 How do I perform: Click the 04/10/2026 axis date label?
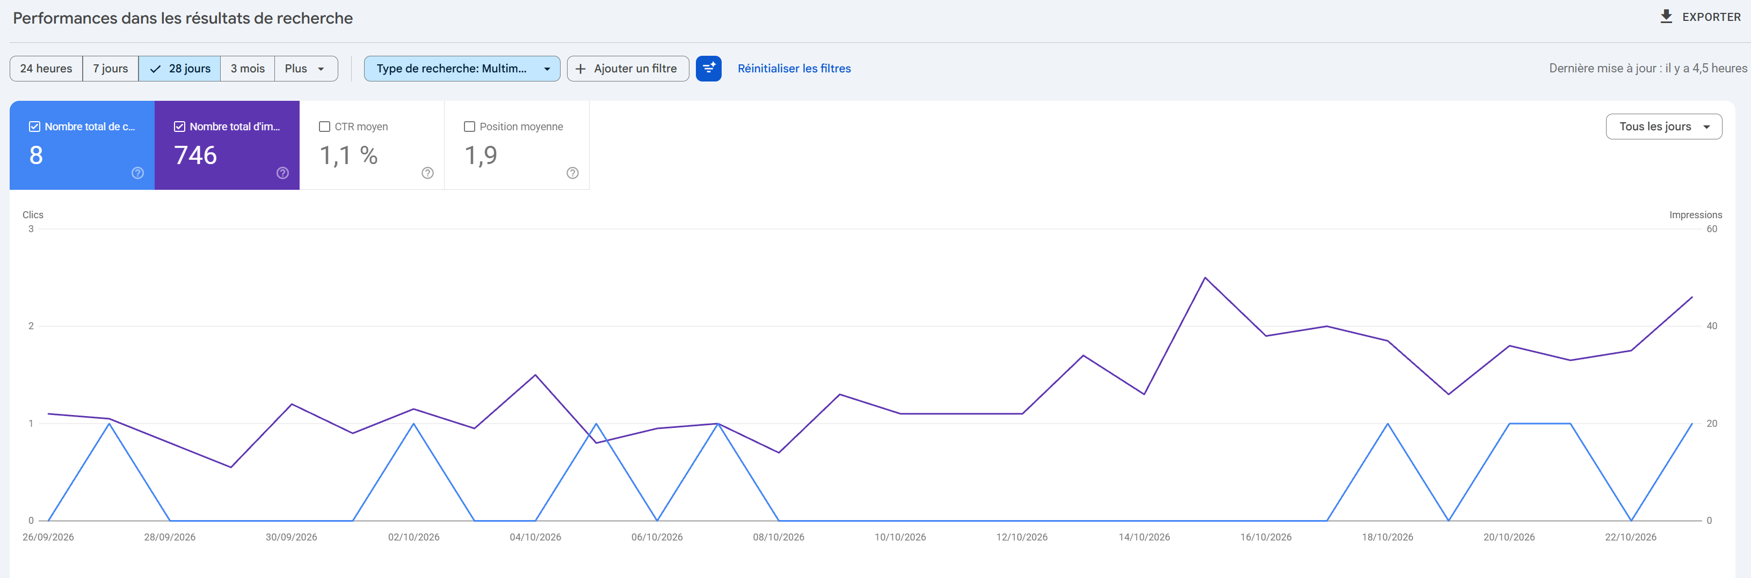click(536, 537)
